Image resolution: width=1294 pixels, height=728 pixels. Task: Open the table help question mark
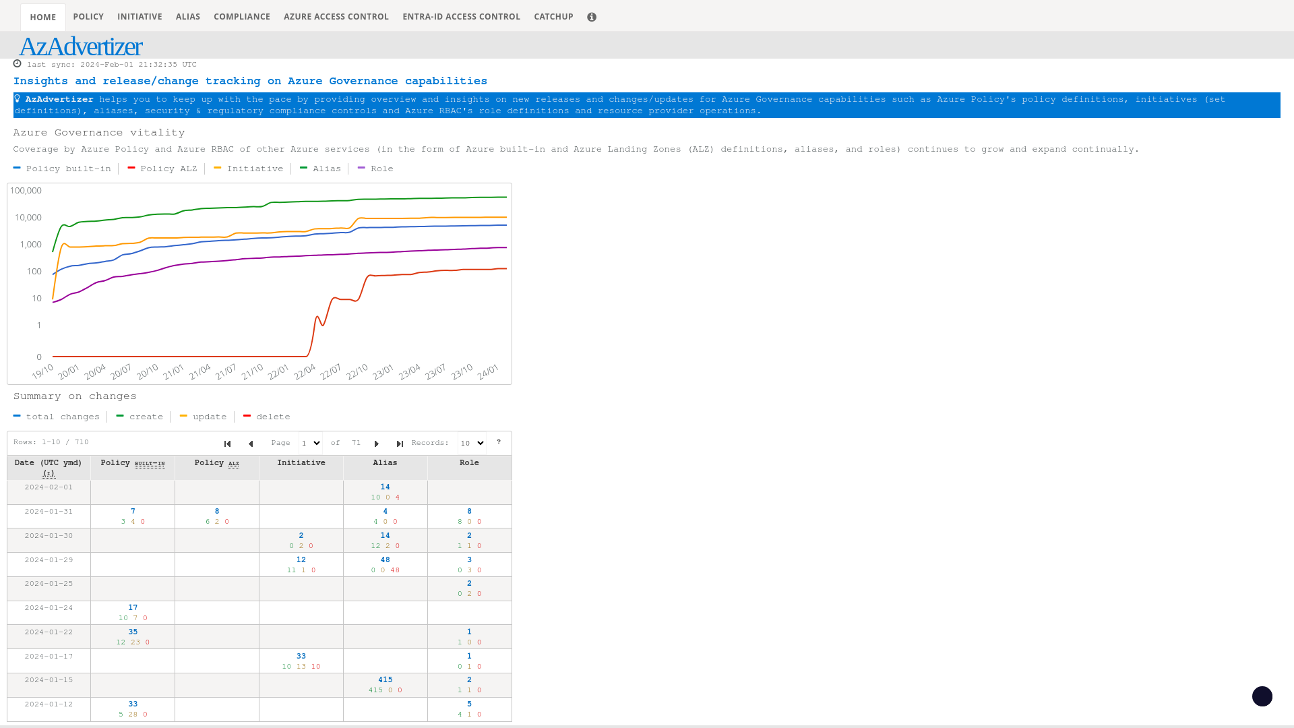499,442
